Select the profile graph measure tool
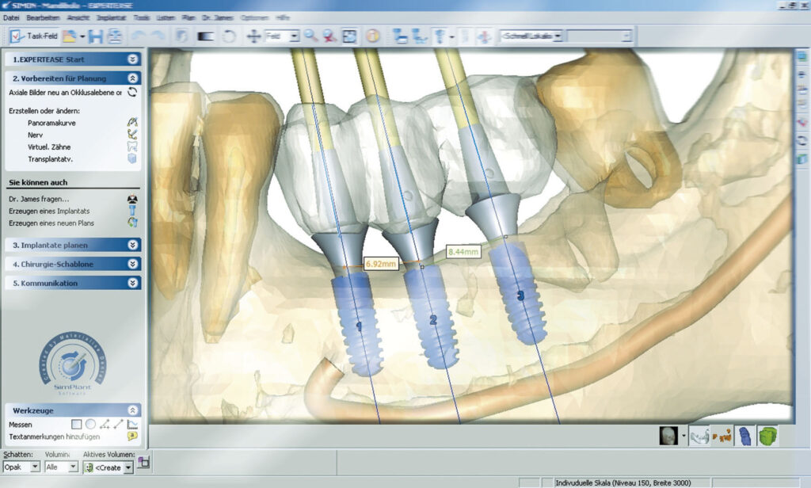The width and height of the screenshot is (811, 488). coord(132,425)
